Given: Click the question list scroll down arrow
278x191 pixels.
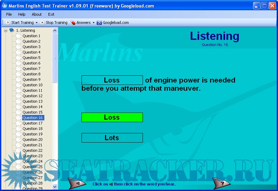Looking at the screenshot, I should coord(55,187).
